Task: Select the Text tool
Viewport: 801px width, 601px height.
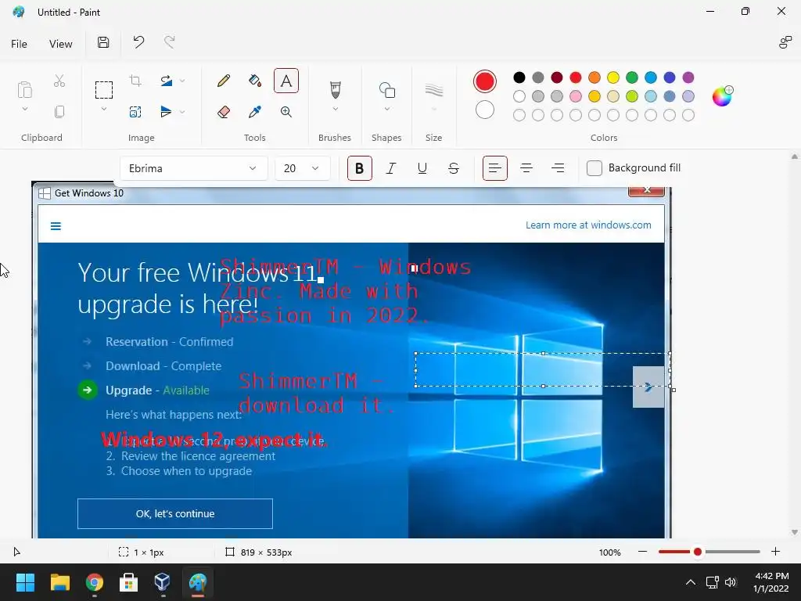Action: [x=286, y=81]
